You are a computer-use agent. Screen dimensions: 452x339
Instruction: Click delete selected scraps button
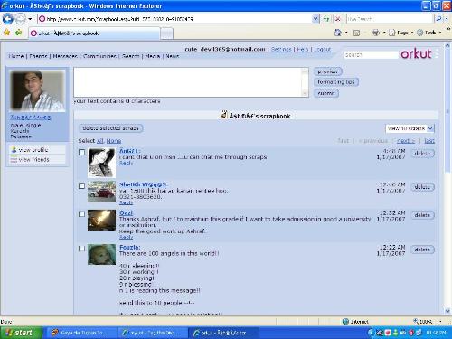tap(110, 128)
